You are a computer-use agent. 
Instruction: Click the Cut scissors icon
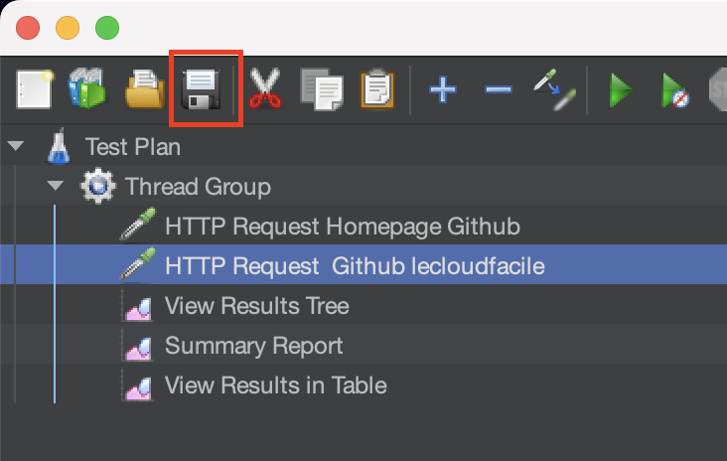tap(265, 91)
